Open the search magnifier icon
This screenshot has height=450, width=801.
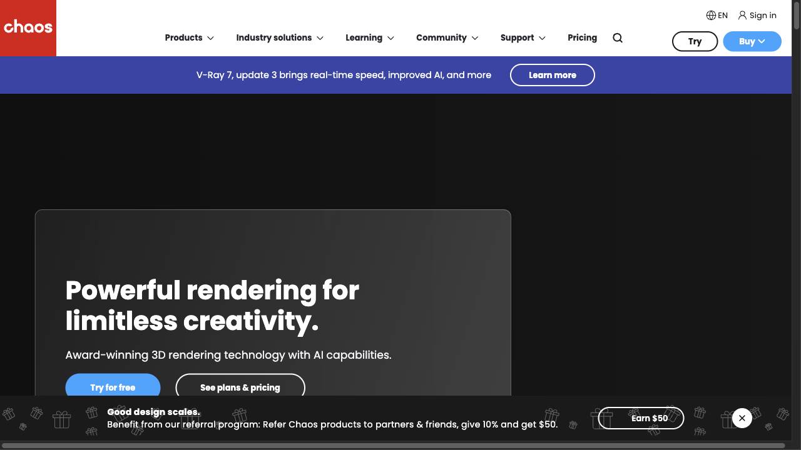[x=618, y=38]
